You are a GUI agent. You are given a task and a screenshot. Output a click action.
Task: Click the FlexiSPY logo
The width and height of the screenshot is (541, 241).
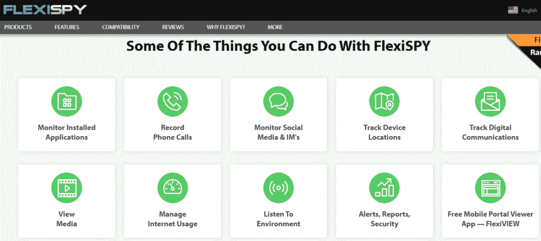[x=45, y=9]
